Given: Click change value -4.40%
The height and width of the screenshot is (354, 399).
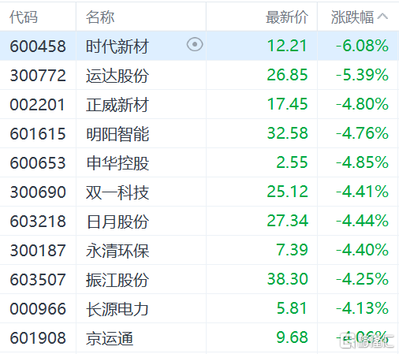Looking at the screenshot, I should coord(362,250).
